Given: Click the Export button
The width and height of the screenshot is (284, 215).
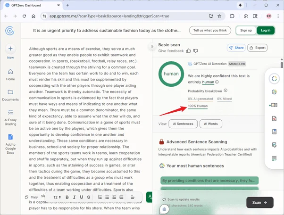Looking at the screenshot, I should click(258, 48).
